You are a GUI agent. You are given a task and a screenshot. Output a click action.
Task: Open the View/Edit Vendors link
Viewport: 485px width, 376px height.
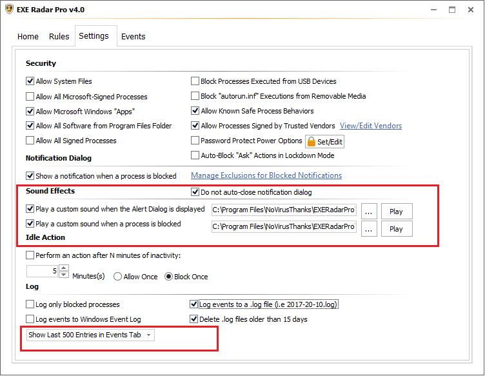[370, 126]
